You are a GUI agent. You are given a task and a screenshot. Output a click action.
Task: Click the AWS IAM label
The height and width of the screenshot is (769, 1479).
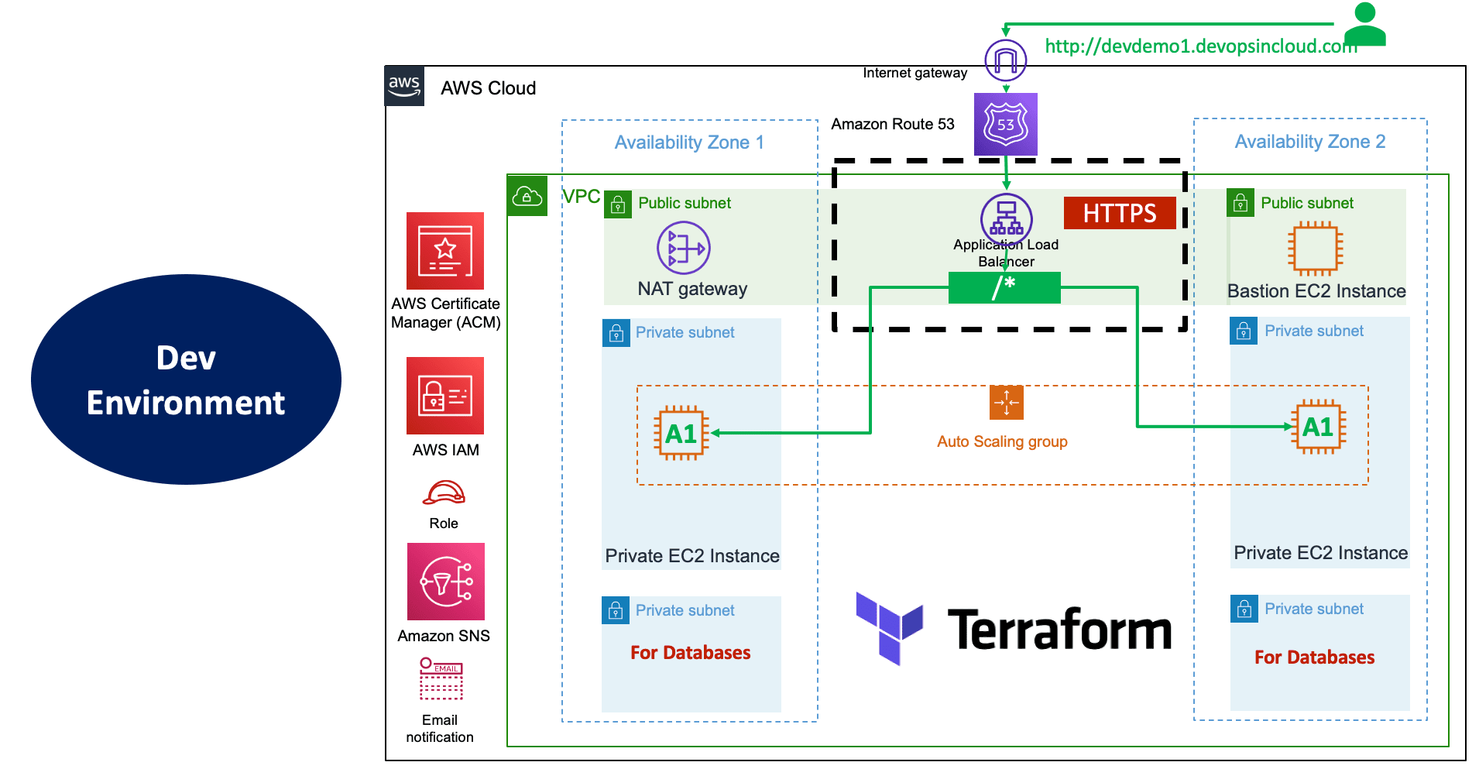pos(446,450)
